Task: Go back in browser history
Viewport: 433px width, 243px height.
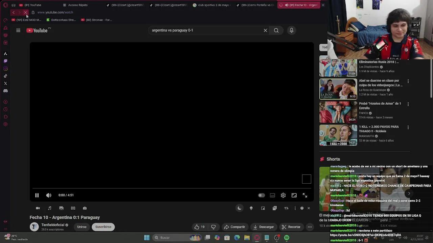Action: pyautogui.click(x=13, y=12)
